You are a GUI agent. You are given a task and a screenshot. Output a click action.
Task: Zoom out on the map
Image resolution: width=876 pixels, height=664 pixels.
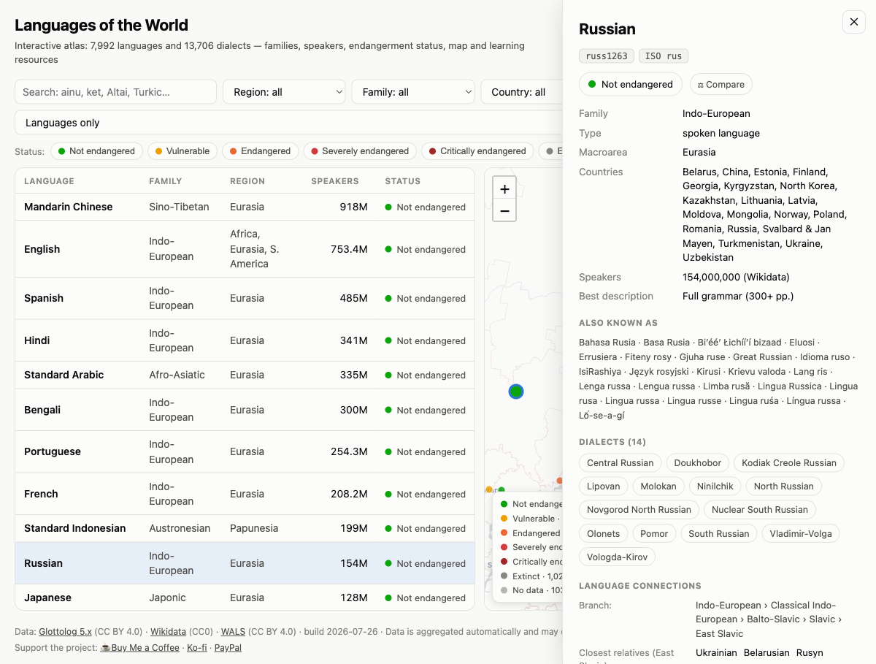[x=504, y=211]
